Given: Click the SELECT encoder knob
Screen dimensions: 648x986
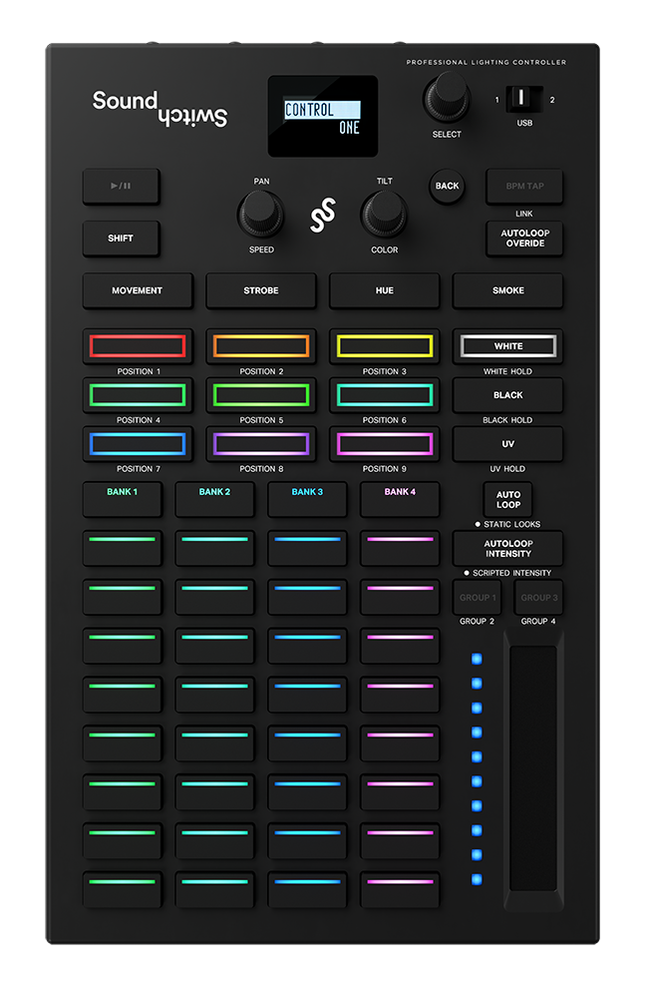Looking at the screenshot, I should (447, 98).
